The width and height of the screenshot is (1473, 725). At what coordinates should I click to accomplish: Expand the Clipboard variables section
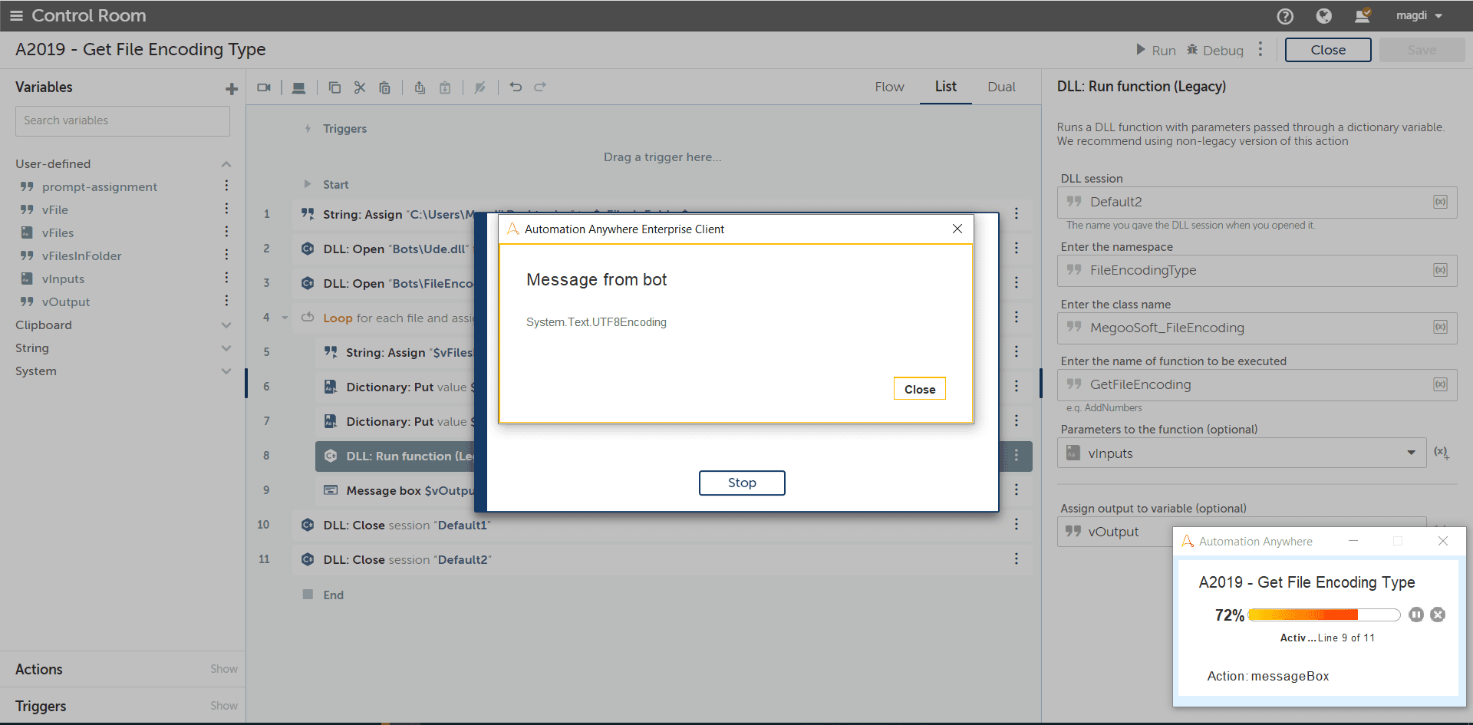click(x=226, y=325)
